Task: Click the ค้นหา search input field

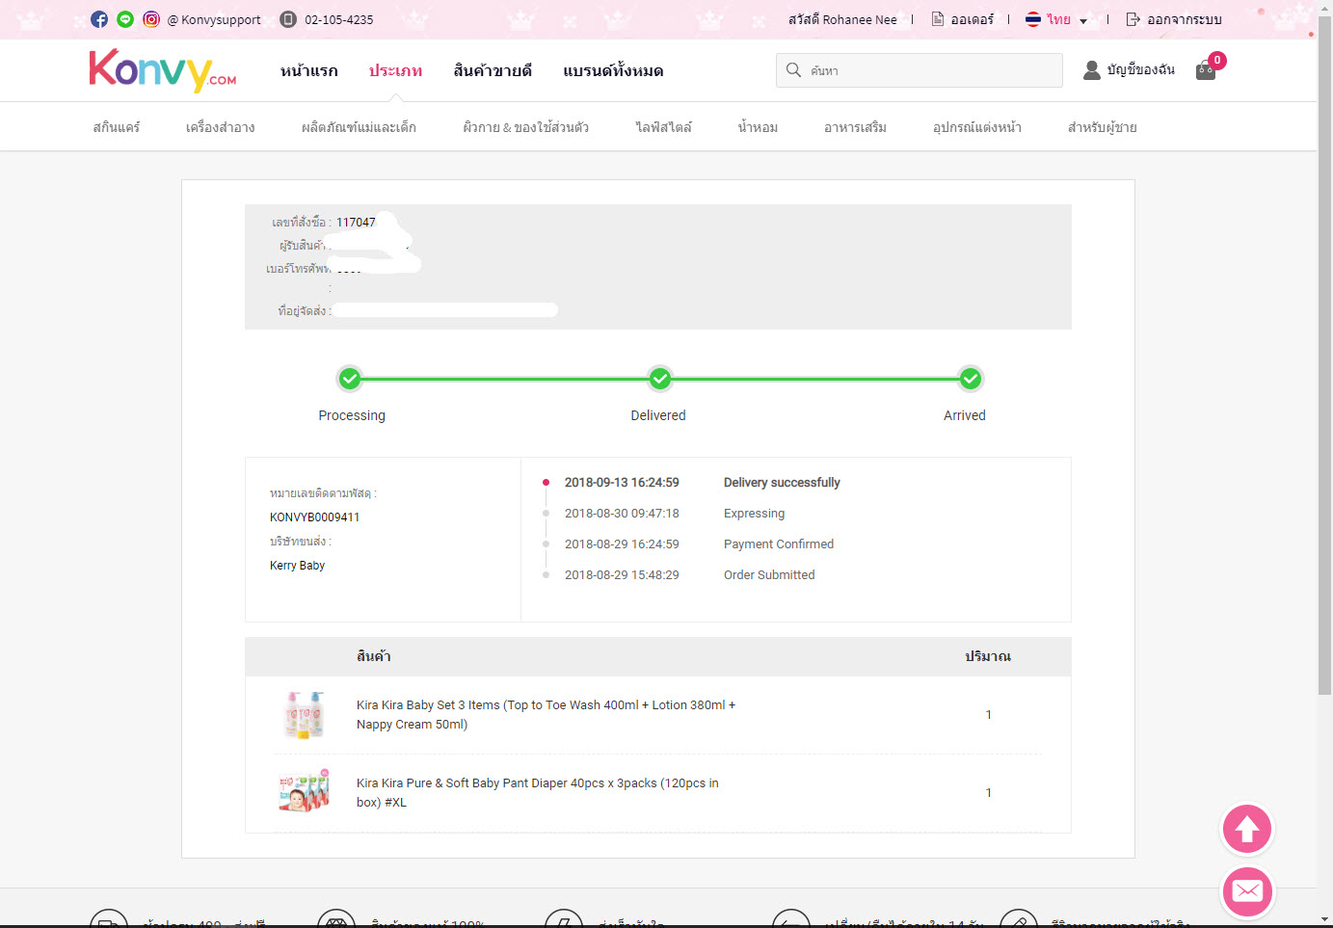Action: click(x=920, y=70)
